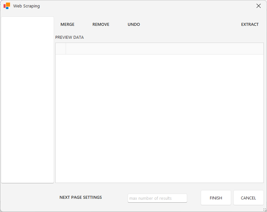This screenshot has height=212, width=267.
Task: Click the blank title bar area
Action: click(x=145, y=6)
